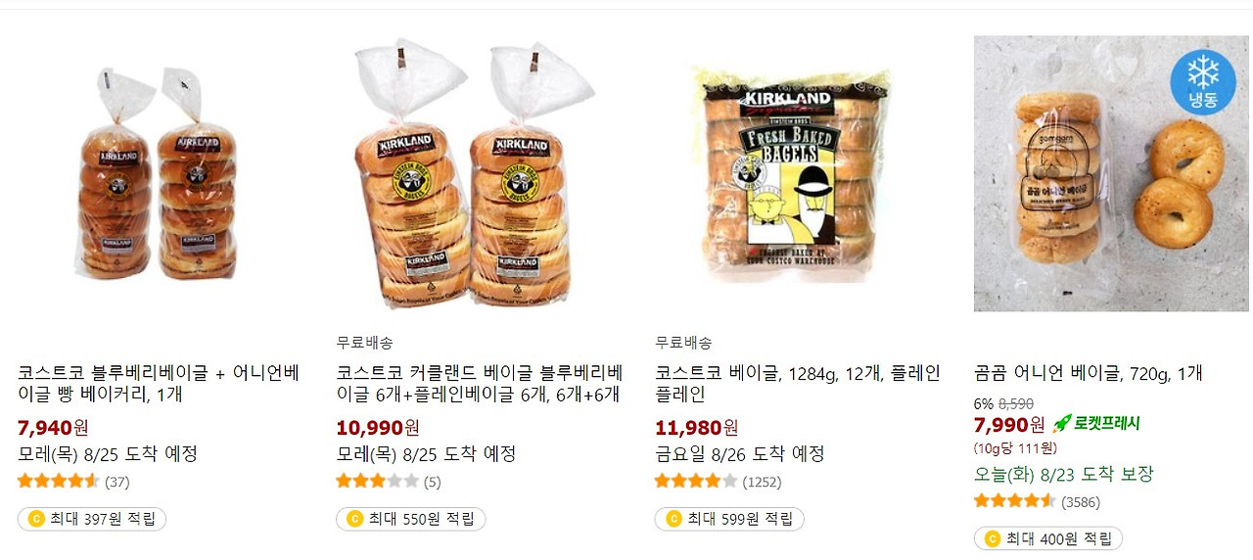Click the 10,990원 price

click(x=378, y=427)
